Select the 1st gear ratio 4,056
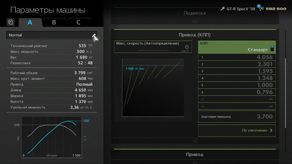This screenshot has height=164, width=292. coord(237,57)
